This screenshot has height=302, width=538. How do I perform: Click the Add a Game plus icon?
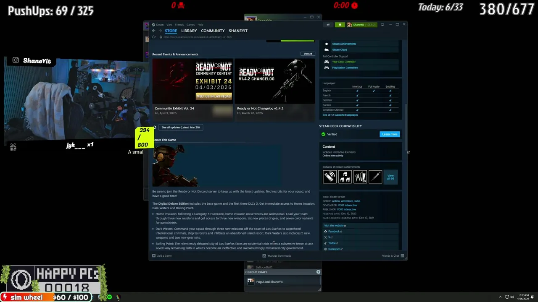coord(154,255)
